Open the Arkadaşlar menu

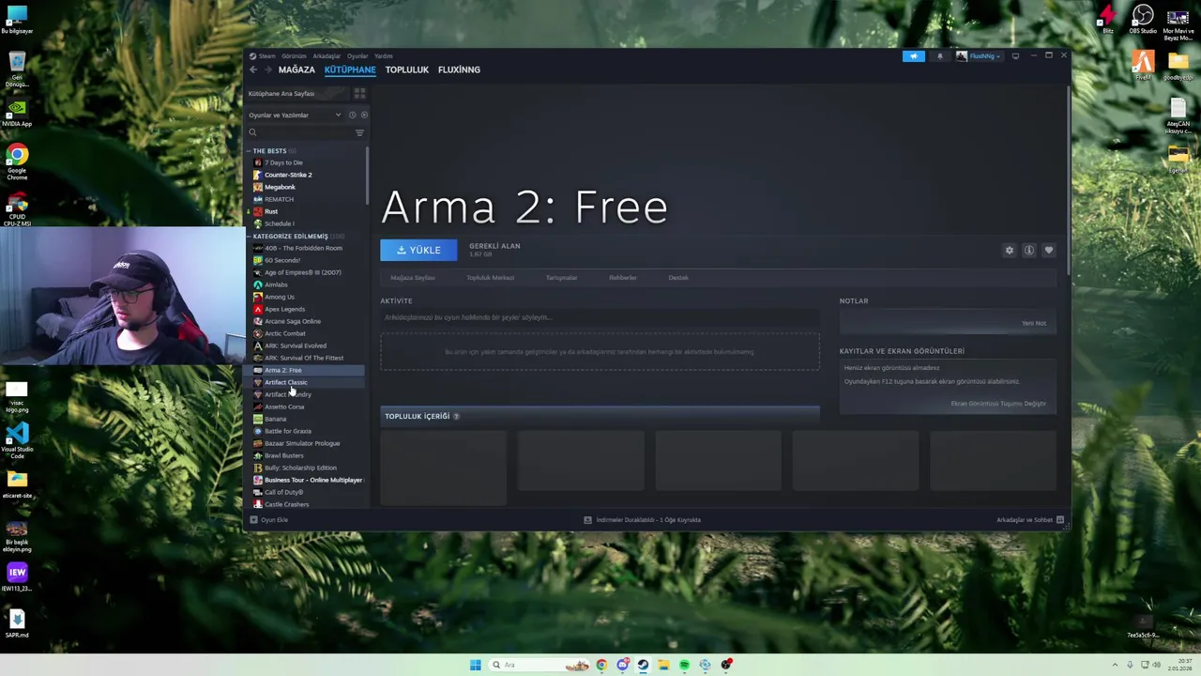point(327,55)
